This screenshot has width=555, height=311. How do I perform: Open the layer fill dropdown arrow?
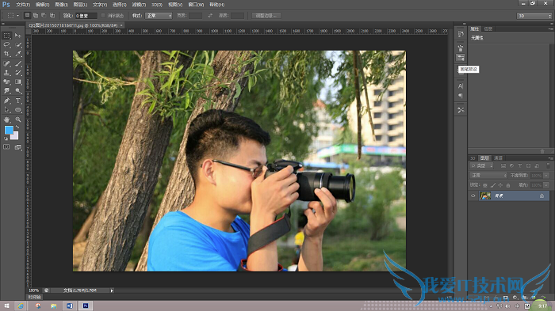click(x=546, y=185)
